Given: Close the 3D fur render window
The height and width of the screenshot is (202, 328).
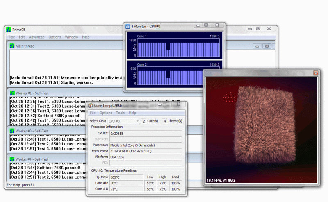Looking at the screenshot, I should 316,73.
